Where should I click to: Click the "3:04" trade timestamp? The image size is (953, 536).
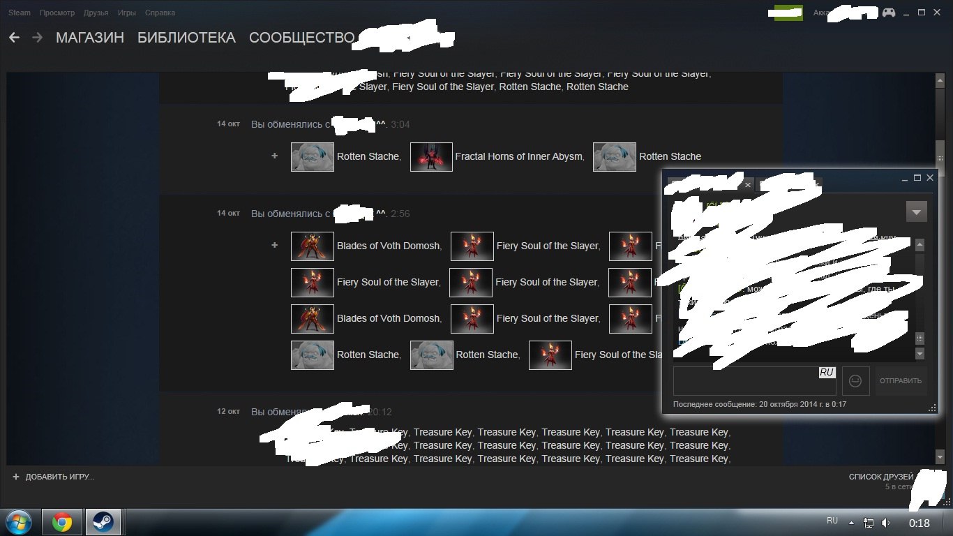click(x=400, y=124)
